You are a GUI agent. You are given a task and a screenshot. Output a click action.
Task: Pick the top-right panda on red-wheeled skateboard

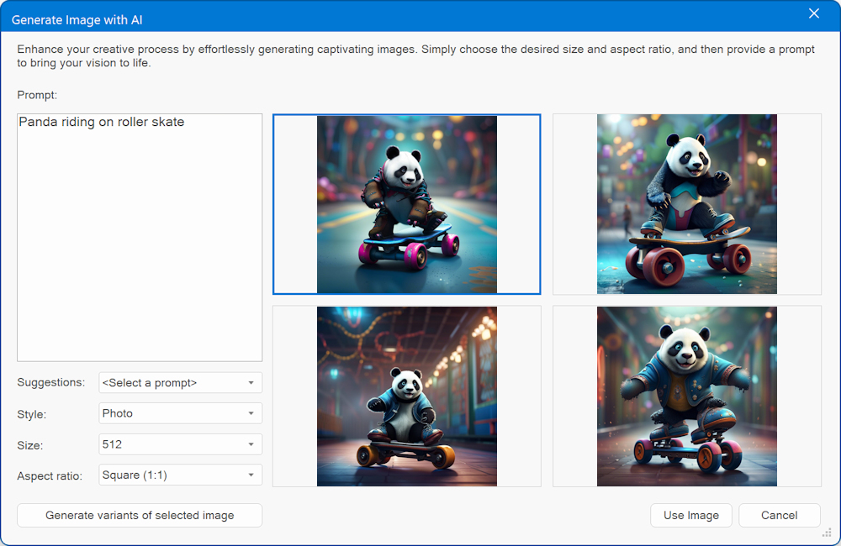coord(686,204)
